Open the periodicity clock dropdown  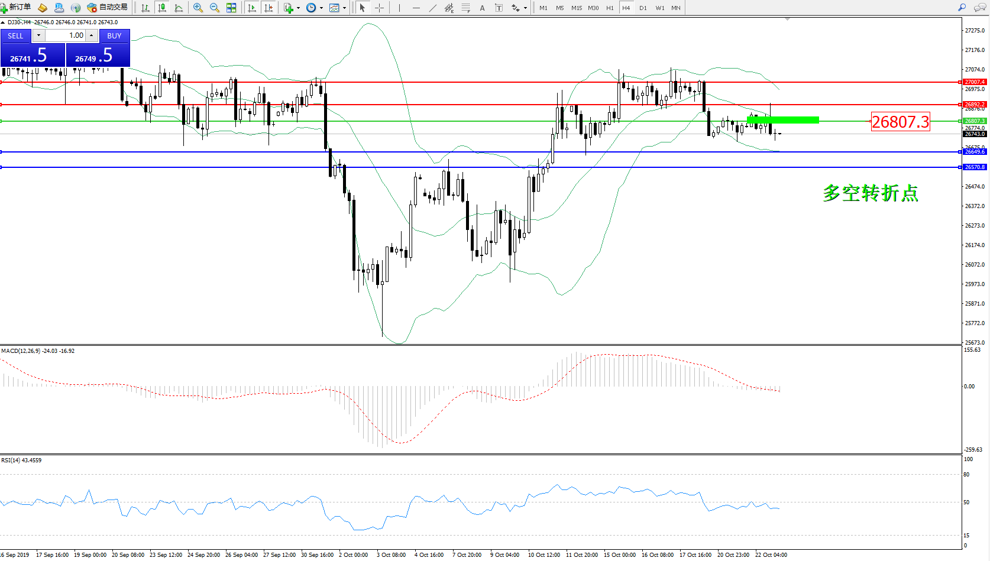coord(321,8)
